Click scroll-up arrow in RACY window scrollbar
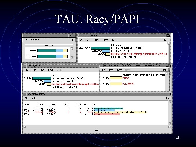 point(72,49)
